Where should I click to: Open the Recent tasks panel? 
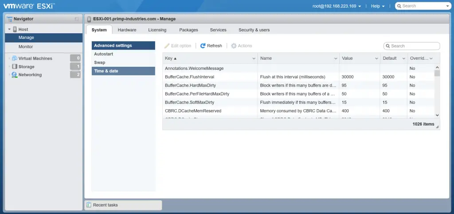coord(123,205)
